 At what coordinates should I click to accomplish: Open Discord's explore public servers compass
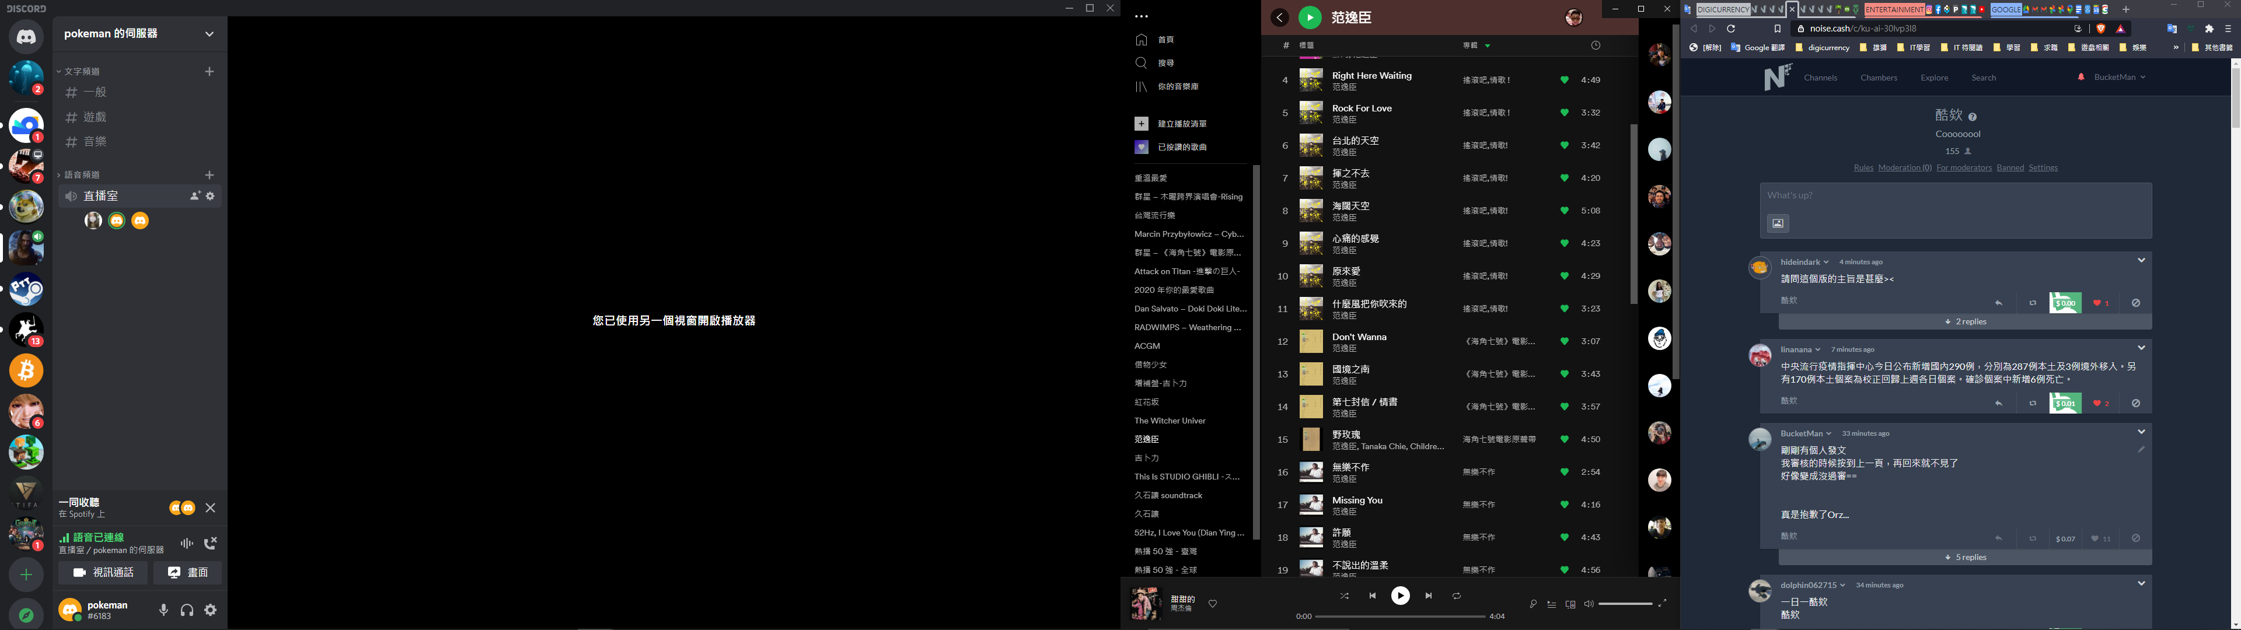(26, 614)
